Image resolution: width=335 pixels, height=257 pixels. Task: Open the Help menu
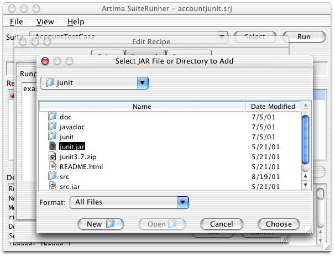point(76,22)
